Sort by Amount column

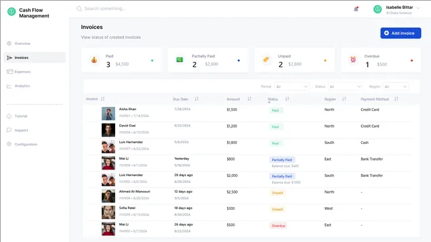pyautogui.click(x=249, y=99)
